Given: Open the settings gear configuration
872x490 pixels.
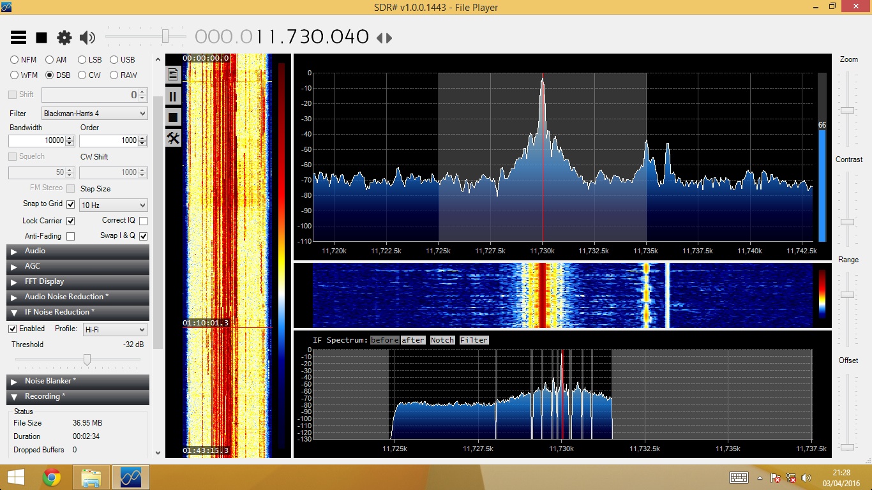Looking at the screenshot, I should coord(64,38).
